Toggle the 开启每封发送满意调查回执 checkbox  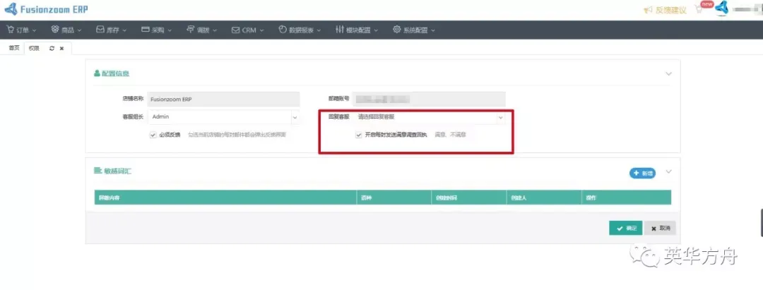[x=358, y=135]
